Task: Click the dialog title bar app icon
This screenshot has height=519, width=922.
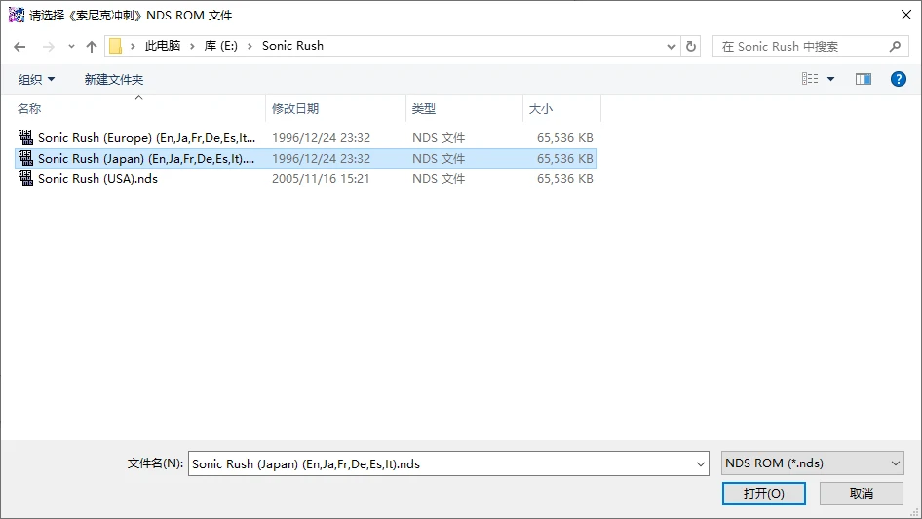Action: [x=17, y=15]
